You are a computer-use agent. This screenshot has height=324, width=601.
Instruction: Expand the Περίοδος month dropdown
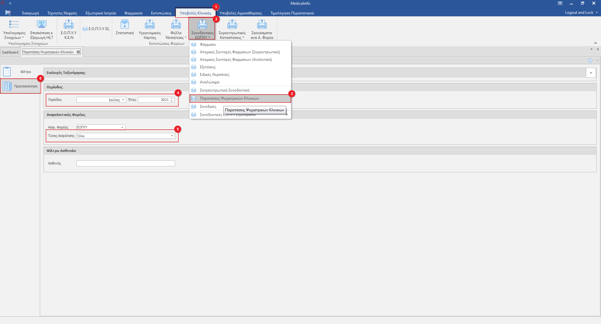[x=123, y=100]
